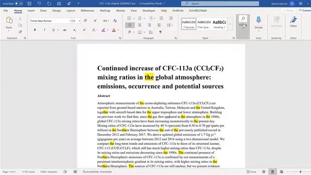Switch to the Review tab
This screenshot has width=311, height=175.
tap(121, 11)
